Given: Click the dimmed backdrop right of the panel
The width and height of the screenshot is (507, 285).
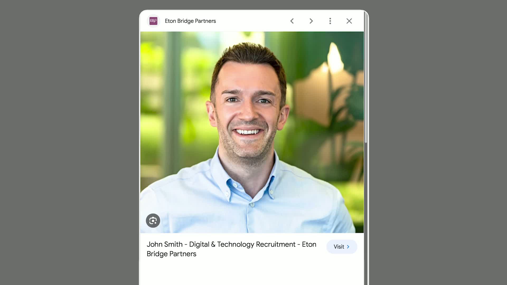Looking at the screenshot, I should 438,142.
